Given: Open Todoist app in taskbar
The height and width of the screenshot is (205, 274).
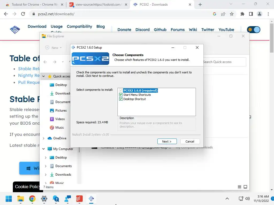Looking at the screenshot, I should pyautogui.click(x=79, y=199).
